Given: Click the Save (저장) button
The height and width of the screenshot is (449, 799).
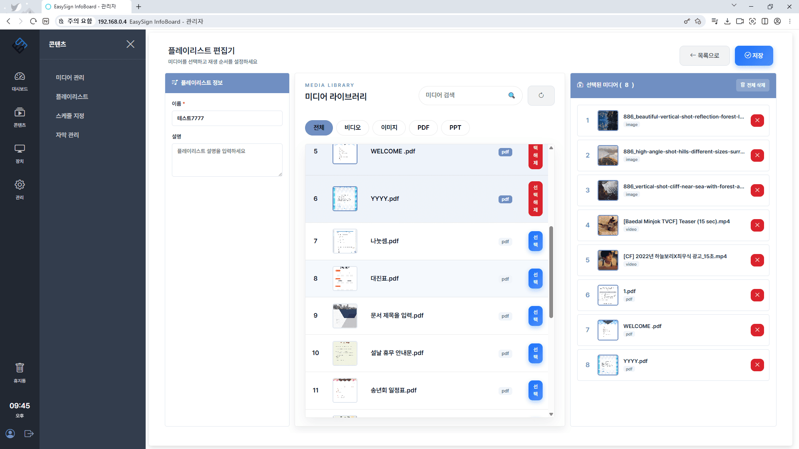Looking at the screenshot, I should 754,55.
